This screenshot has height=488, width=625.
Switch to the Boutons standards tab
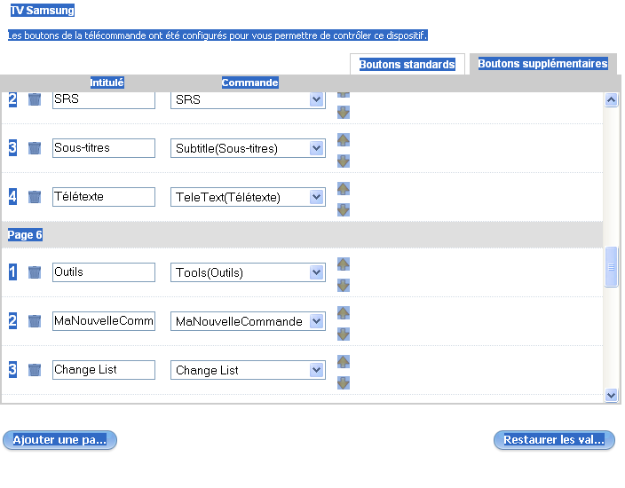[x=407, y=65]
